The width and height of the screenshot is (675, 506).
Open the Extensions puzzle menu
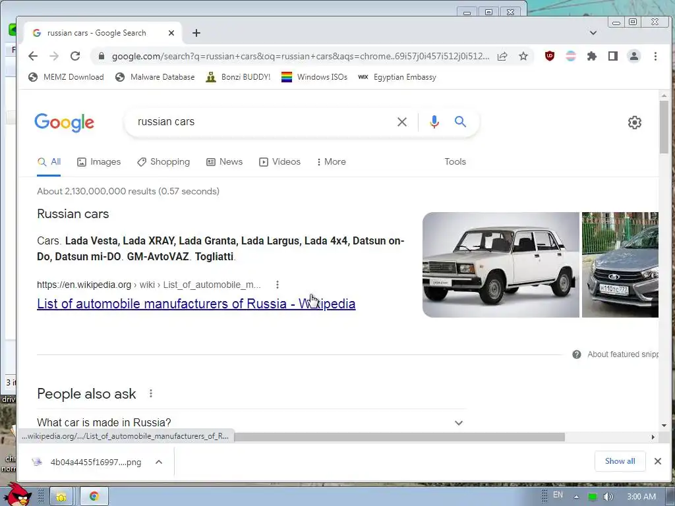[592, 56]
